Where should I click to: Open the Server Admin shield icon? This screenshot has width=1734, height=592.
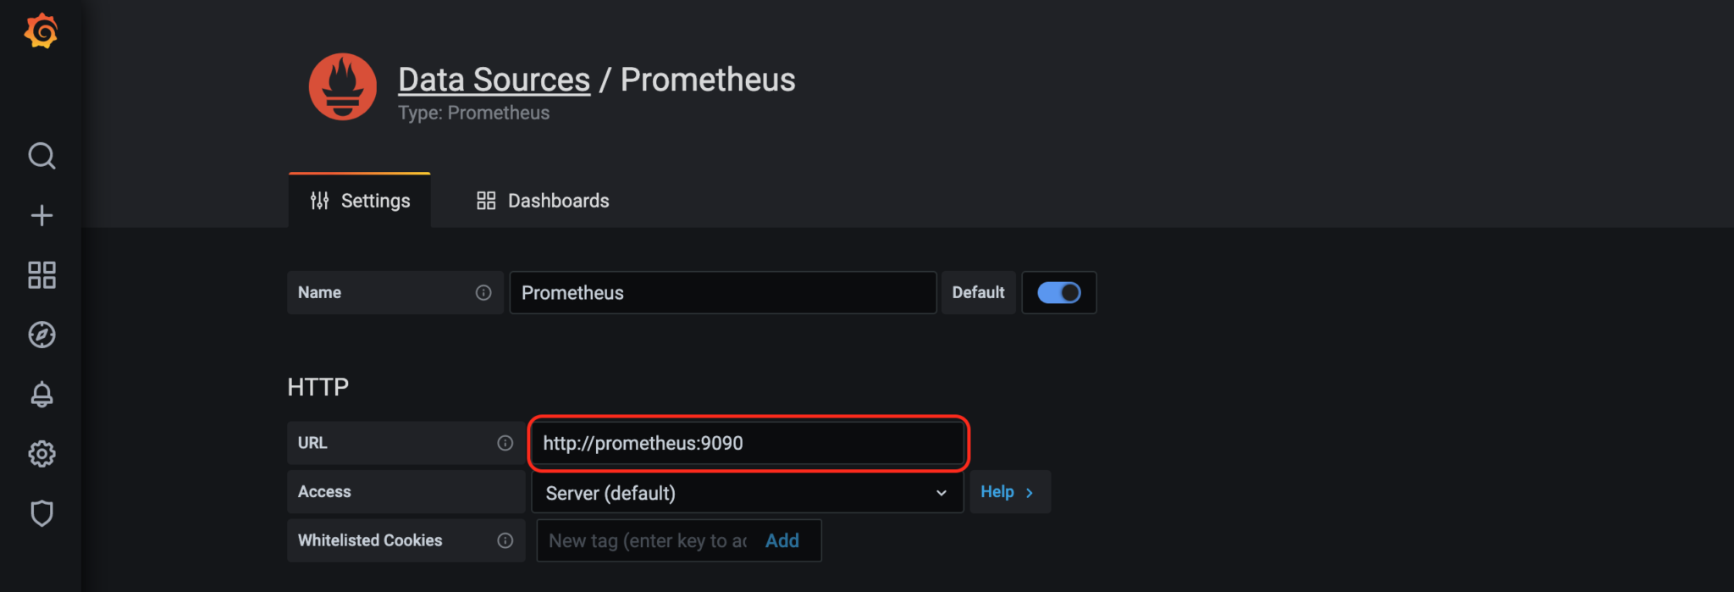tap(41, 512)
